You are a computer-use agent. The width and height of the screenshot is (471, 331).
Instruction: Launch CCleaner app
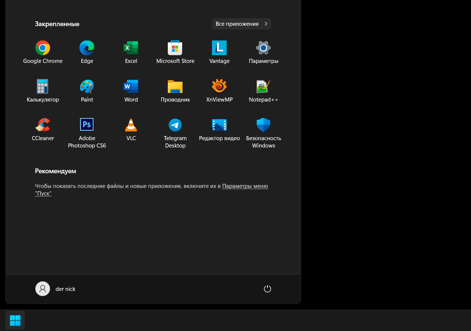tap(43, 130)
